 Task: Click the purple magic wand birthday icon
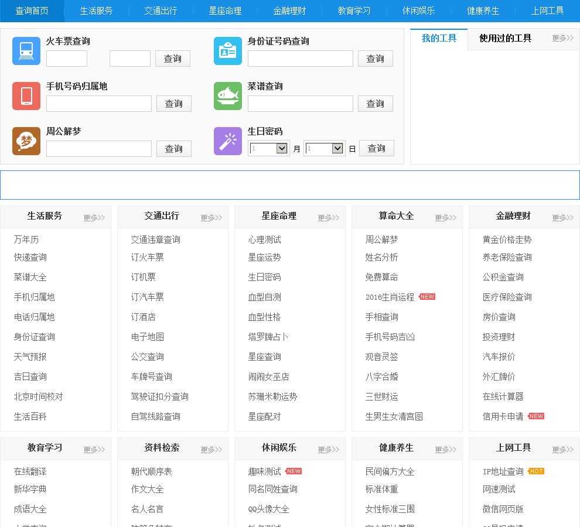coord(228,141)
